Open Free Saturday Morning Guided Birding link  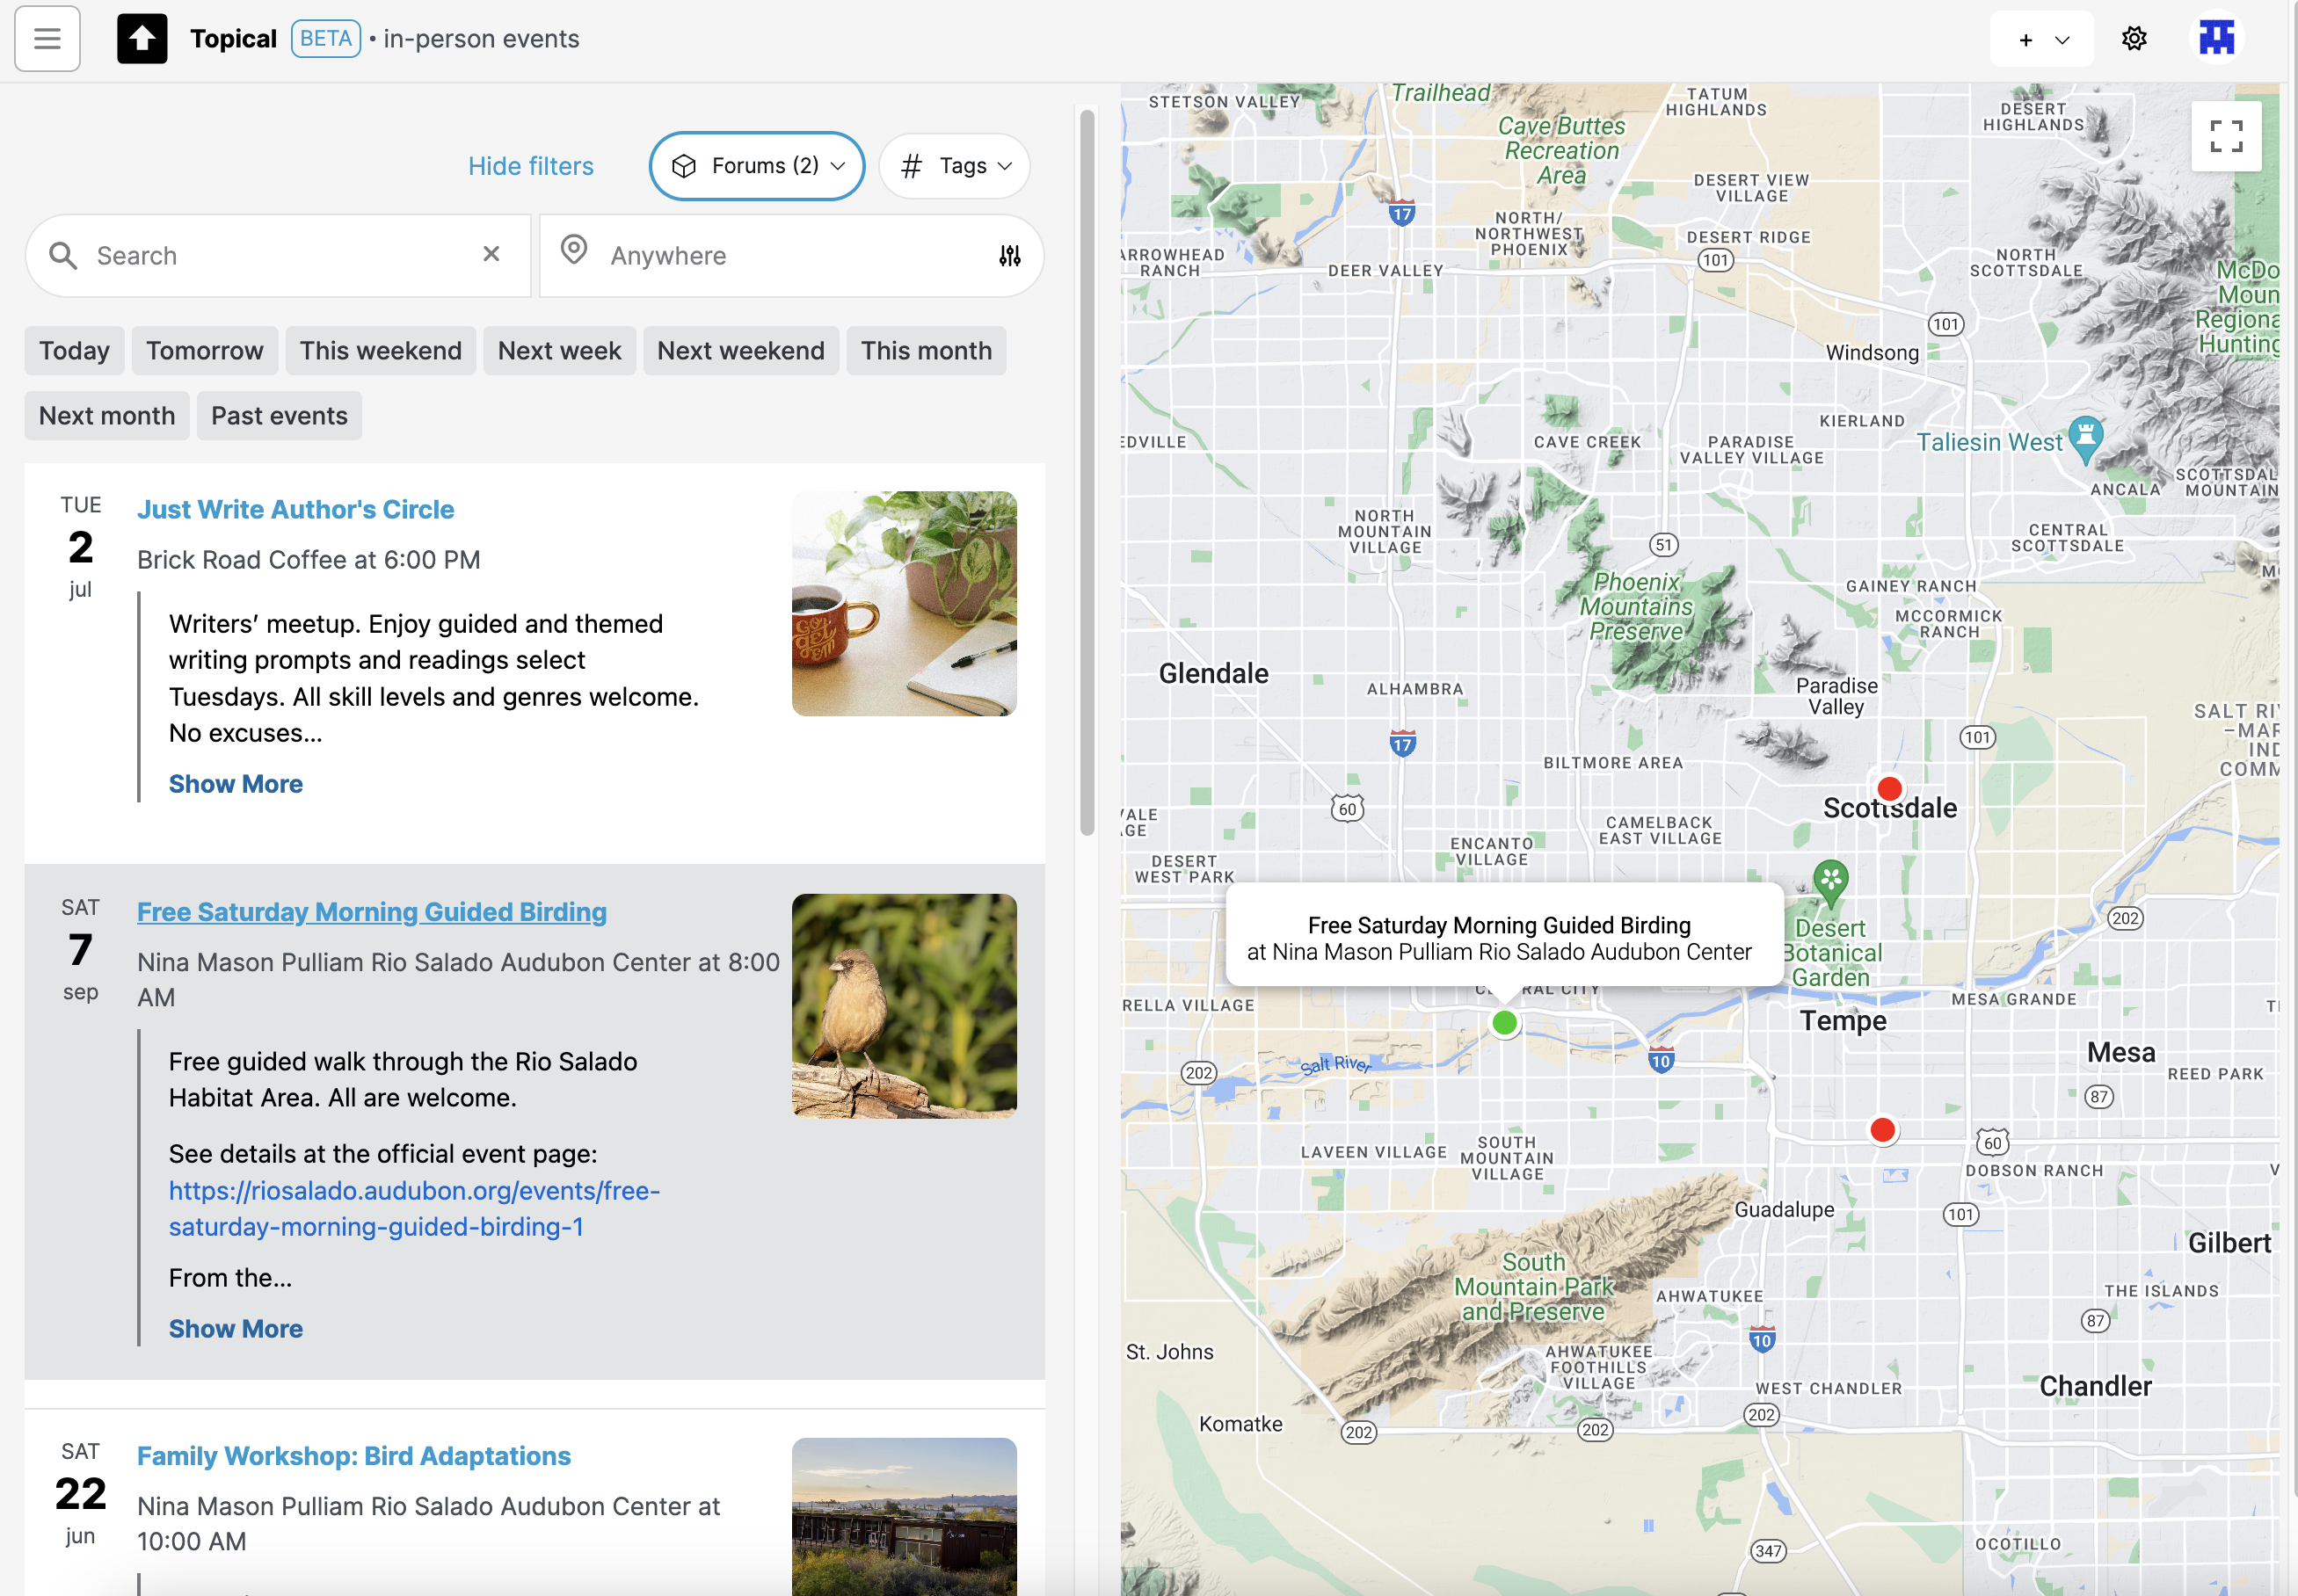click(372, 912)
